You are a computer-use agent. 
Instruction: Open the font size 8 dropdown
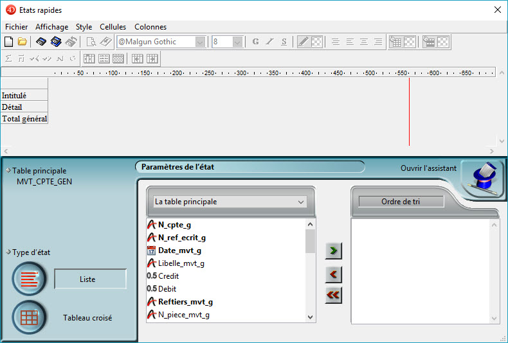pyautogui.click(x=237, y=42)
